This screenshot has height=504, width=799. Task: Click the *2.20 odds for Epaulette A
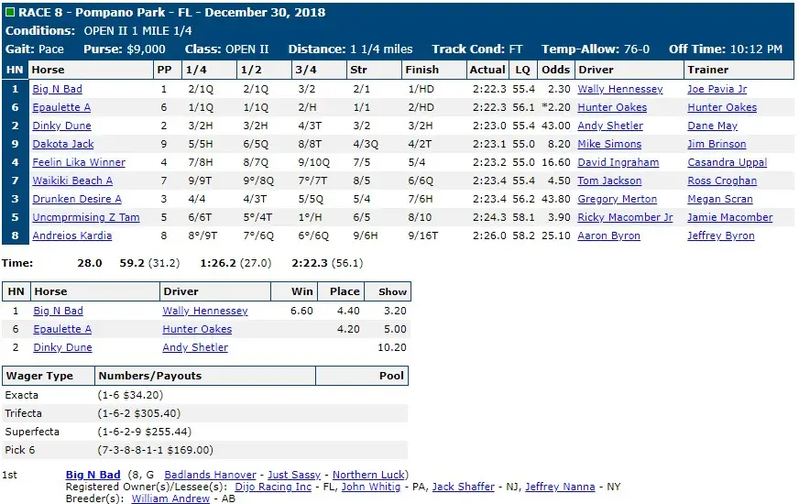[555, 107]
